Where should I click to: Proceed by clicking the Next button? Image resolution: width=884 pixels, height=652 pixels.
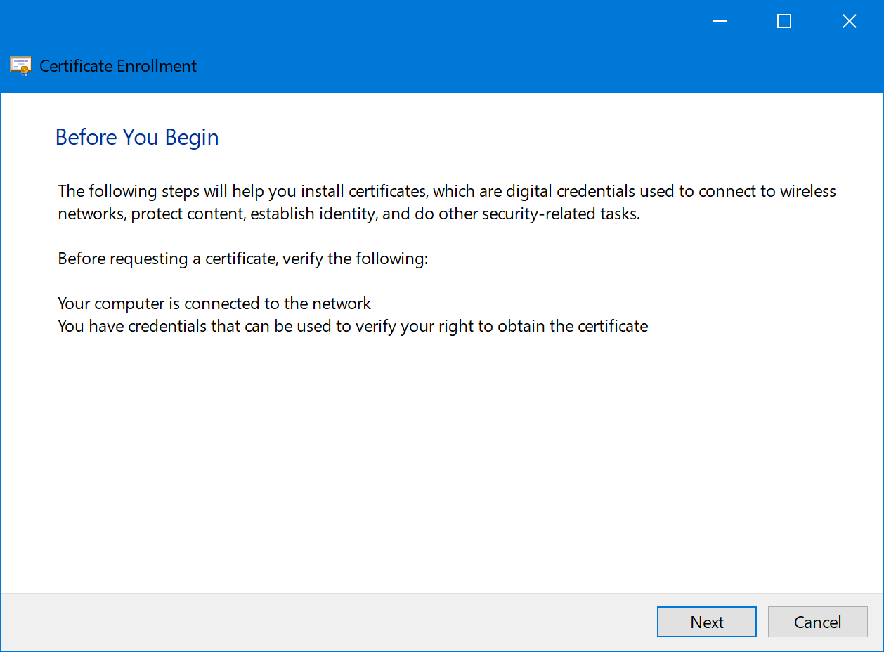point(706,622)
